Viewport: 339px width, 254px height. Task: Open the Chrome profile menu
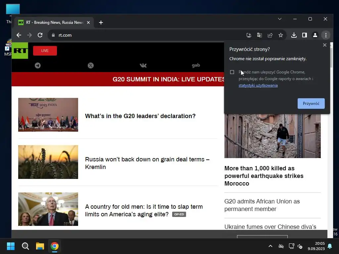pyautogui.click(x=315, y=35)
